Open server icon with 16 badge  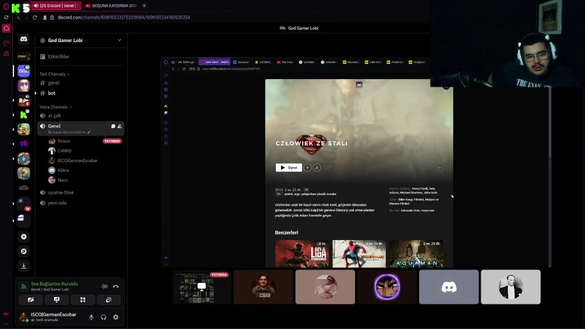point(24,203)
